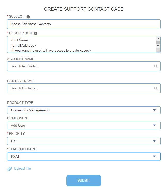
Task: Click the Subject info icon
Action: pos(28,17)
